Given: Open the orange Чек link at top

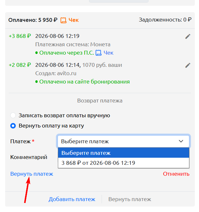Looking at the screenshot, I should pyautogui.click(x=73, y=20).
